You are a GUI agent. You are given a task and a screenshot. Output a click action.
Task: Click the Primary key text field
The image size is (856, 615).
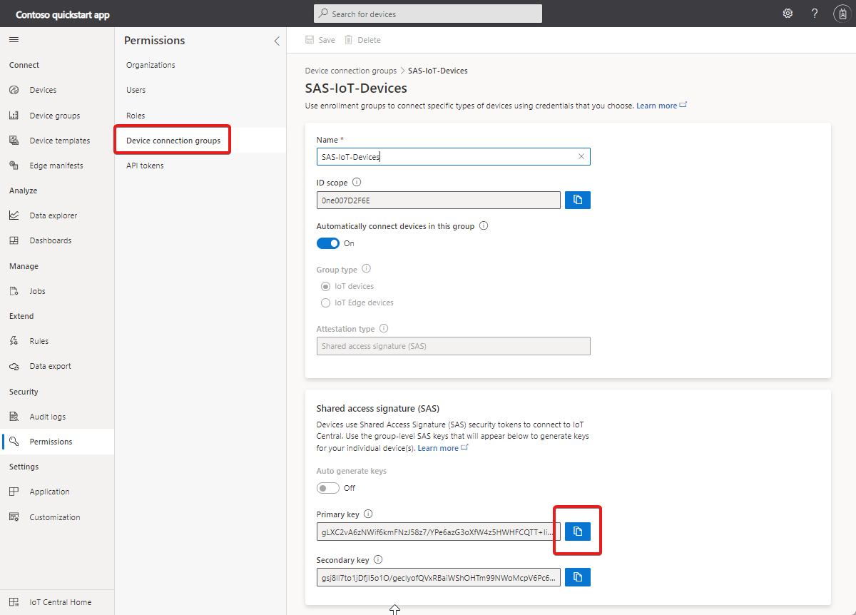[x=439, y=532]
